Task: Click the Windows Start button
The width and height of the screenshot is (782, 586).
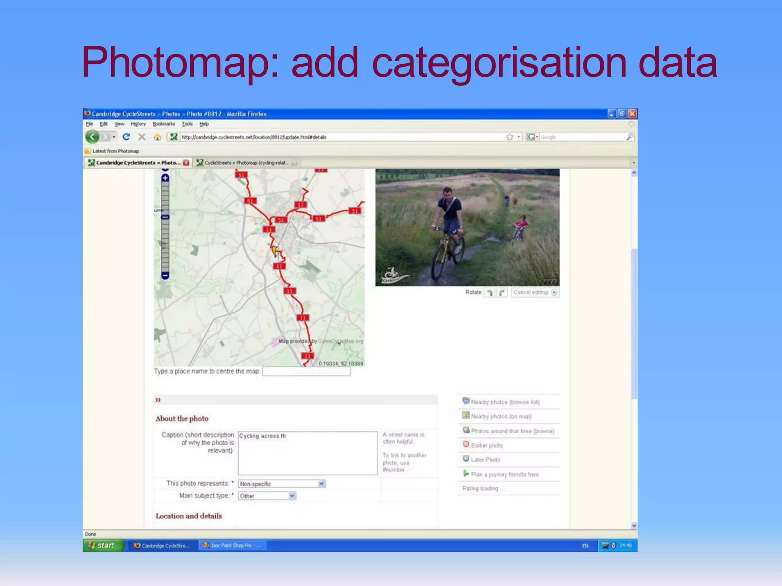Action: pos(104,546)
